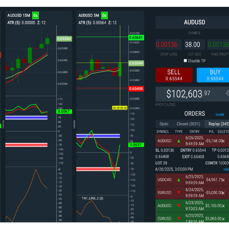Screen dimensions: 229x229
Task: Switch to the Closed (3021) tab
Action: pyautogui.click(x=188, y=124)
